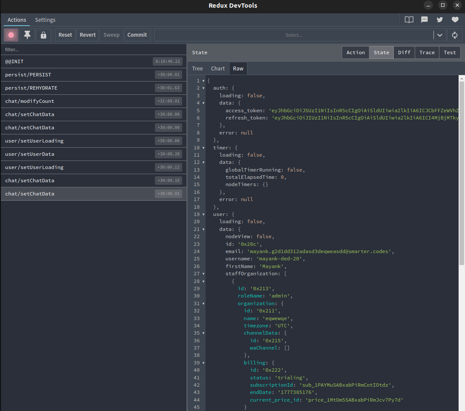Click the heart support icon
The height and width of the screenshot is (411, 465).
[x=455, y=20]
